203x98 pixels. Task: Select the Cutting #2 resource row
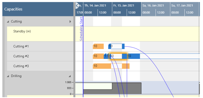[40, 56]
